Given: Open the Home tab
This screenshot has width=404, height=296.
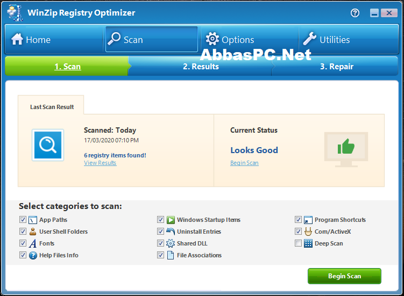Looking at the screenshot, I should 54,39.
